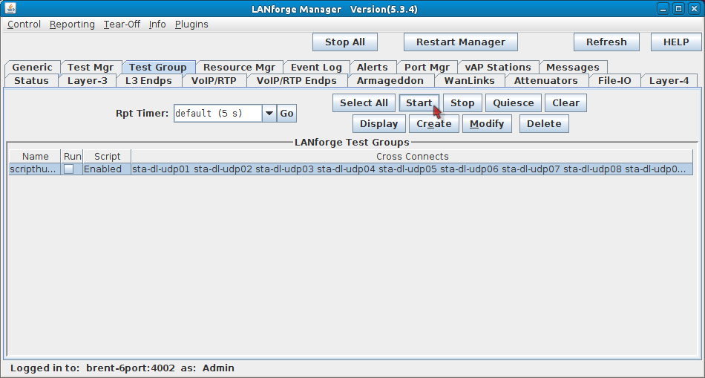Open the Resource Mgr tab
Screen dimensions: 705x378
coord(239,67)
